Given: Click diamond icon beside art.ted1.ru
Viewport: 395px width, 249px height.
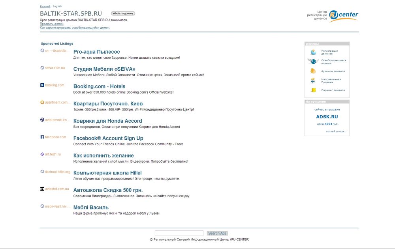Looking at the screenshot, I should [x=42, y=154].
